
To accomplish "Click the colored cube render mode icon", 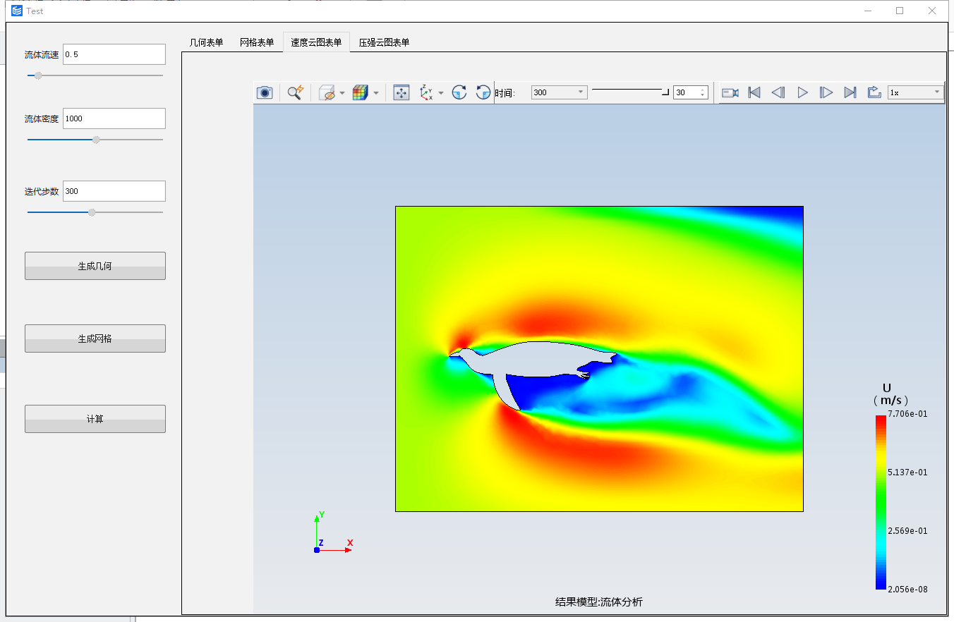I will point(361,92).
